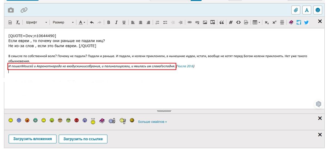Screen dimensions: 326x149
Task: Center the text
Action: tap(140, 22)
